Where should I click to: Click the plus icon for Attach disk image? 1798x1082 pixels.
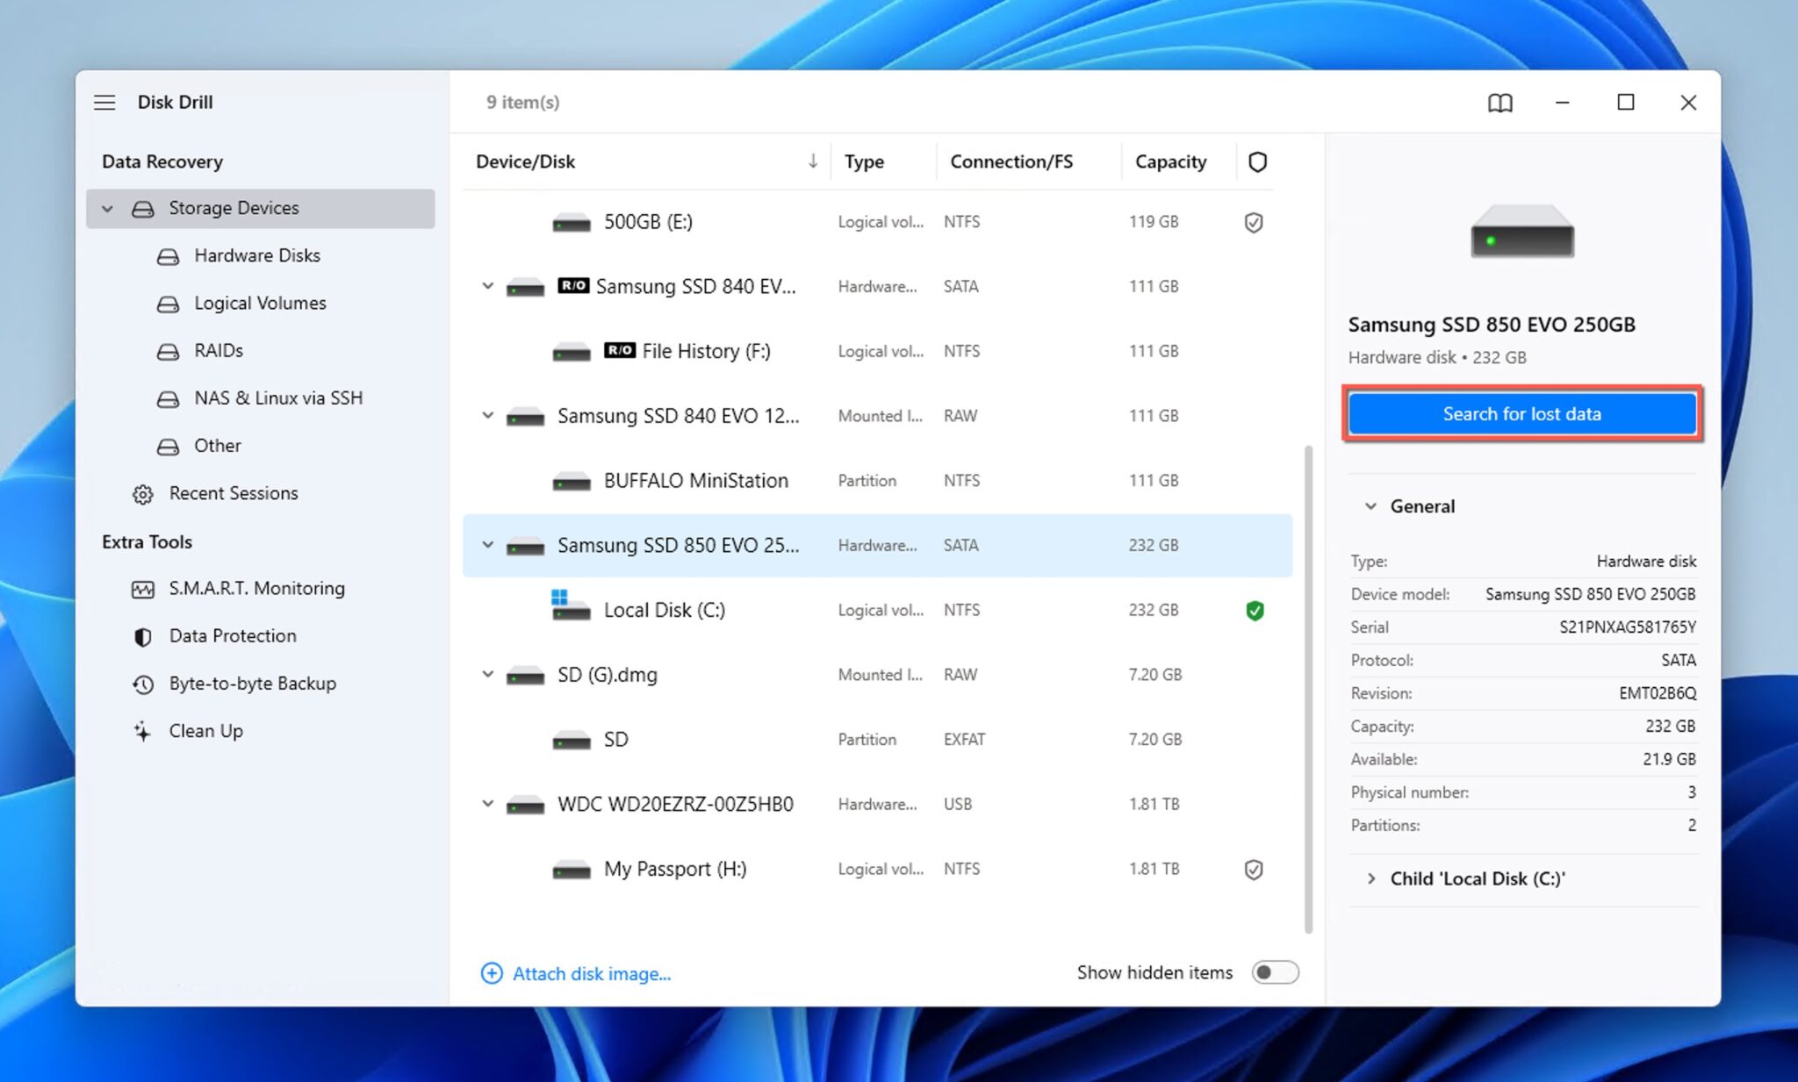pyautogui.click(x=492, y=973)
